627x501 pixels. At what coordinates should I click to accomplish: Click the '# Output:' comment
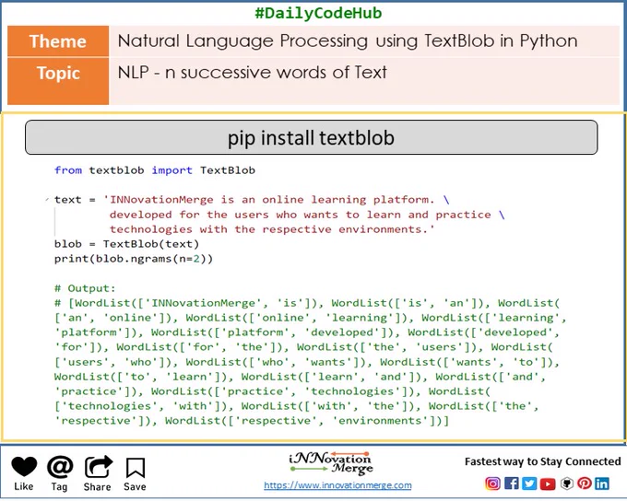click(85, 288)
